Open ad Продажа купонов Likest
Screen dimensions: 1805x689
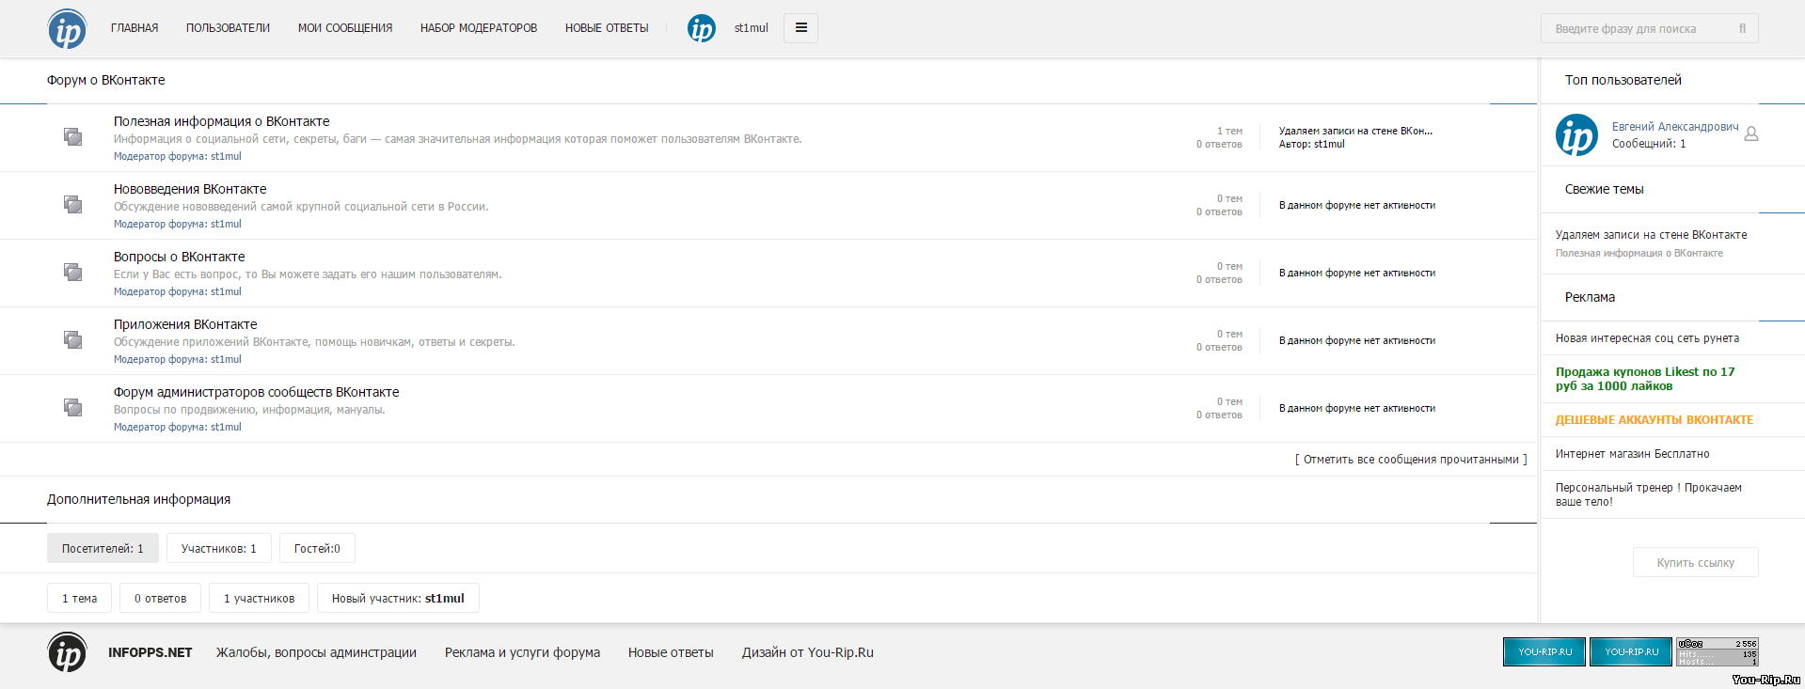pos(1645,379)
